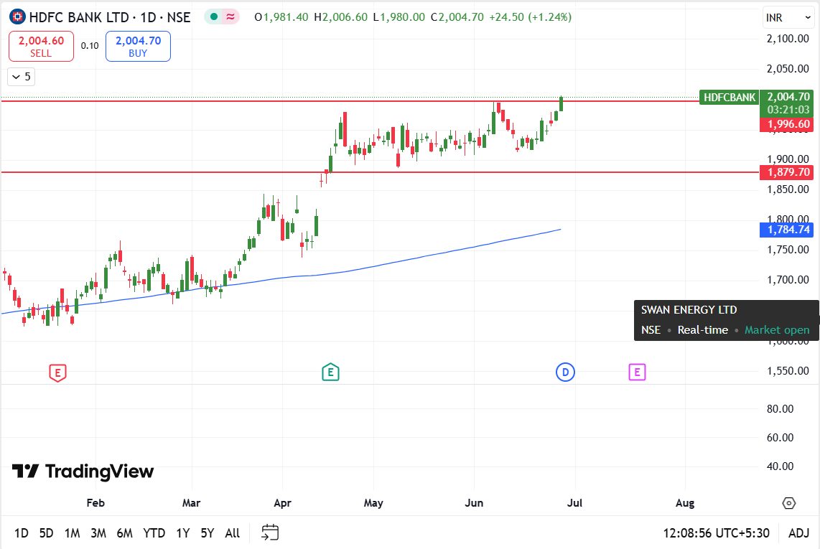Click the 1,996.60 red price level label
Viewport: 820px width, 549px height.
click(786, 124)
